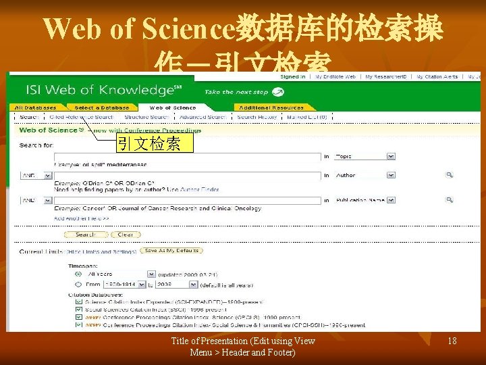Image resolution: width=486 pixels, height=365 pixels.
Task: Open the end year dropdown after 'to'
Action: click(193, 285)
